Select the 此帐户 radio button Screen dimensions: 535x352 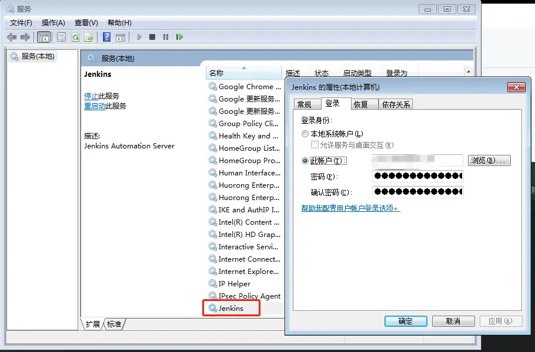click(305, 161)
